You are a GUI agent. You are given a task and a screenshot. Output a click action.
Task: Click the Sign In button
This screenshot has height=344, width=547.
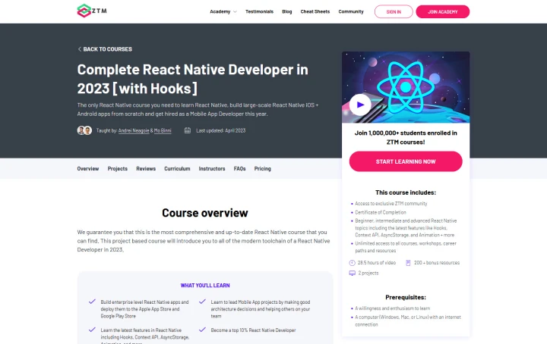[x=394, y=12]
